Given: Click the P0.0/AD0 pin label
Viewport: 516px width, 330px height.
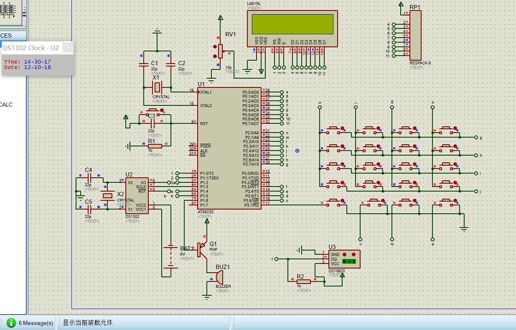Looking at the screenshot, I should [x=250, y=92].
